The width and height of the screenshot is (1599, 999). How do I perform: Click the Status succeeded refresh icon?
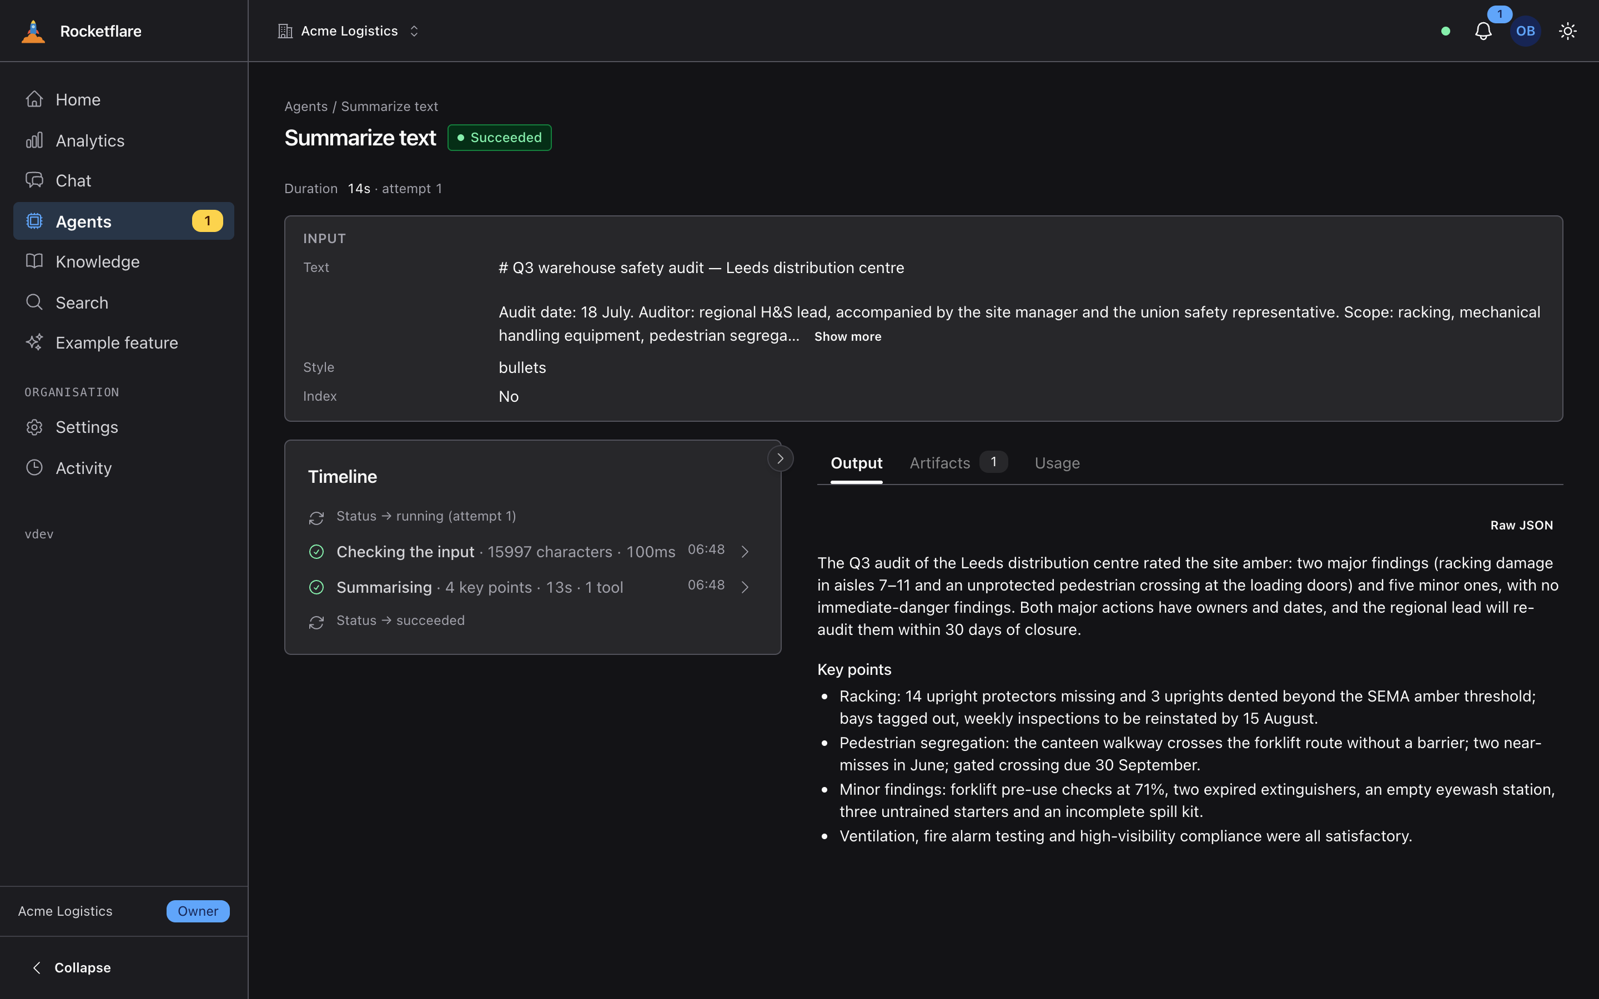[x=316, y=622]
